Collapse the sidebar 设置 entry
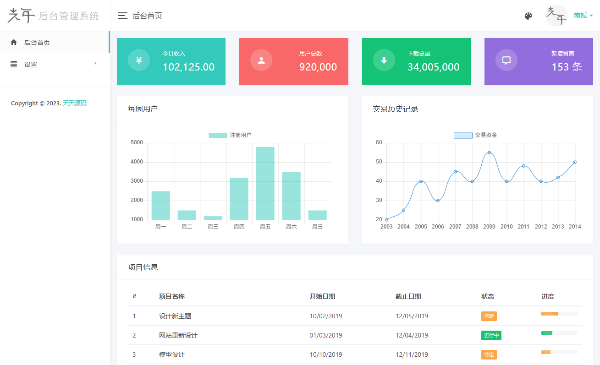600x365 pixels. pos(31,64)
